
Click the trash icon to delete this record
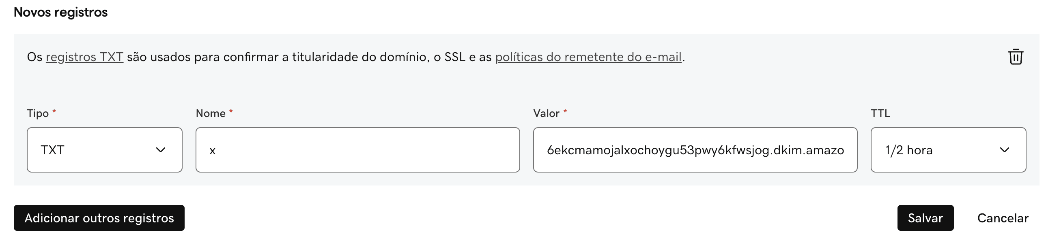click(1017, 58)
